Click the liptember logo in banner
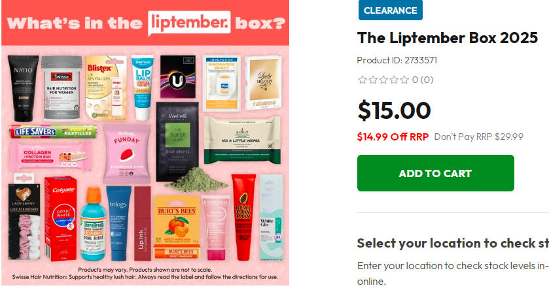 tap(189, 23)
